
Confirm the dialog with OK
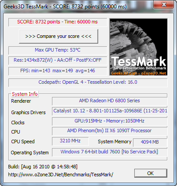(x=151, y=173)
